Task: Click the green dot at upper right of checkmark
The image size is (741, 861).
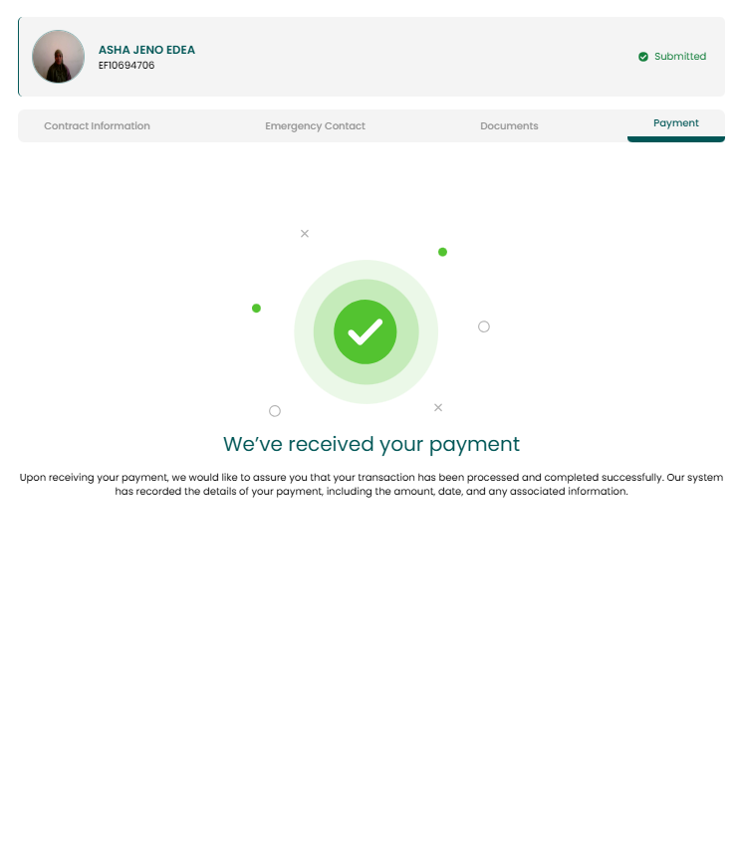Action: coord(443,252)
